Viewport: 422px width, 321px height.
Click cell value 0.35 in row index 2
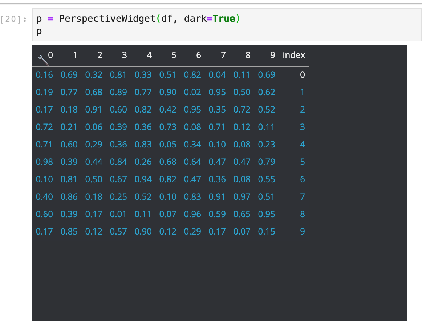(217, 110)
